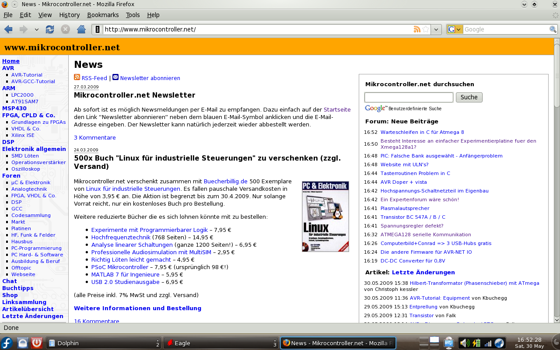This screenshot has height=350, width=560.
Task: Click the Stop loading button
Action: pos(65,29)
